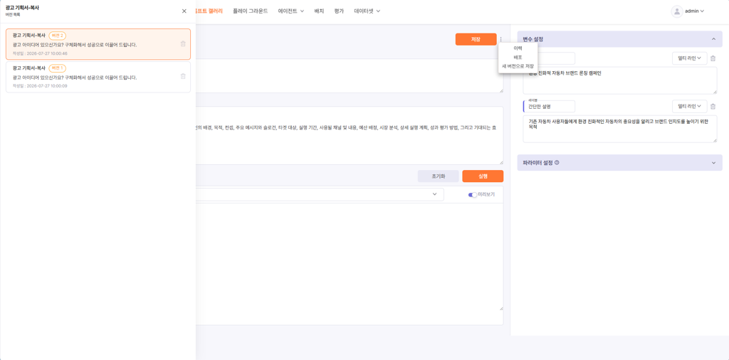Click the 간단한 설명 label input field

(x=550, y=107)
